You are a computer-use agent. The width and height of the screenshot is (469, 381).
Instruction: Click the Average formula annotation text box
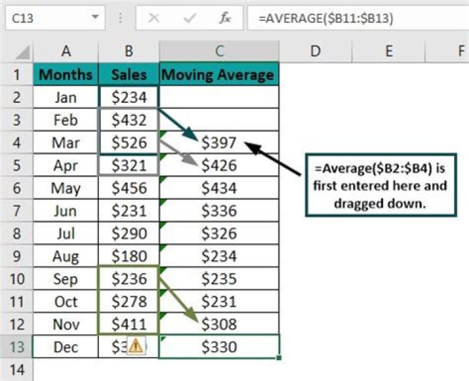pos(382,186)
